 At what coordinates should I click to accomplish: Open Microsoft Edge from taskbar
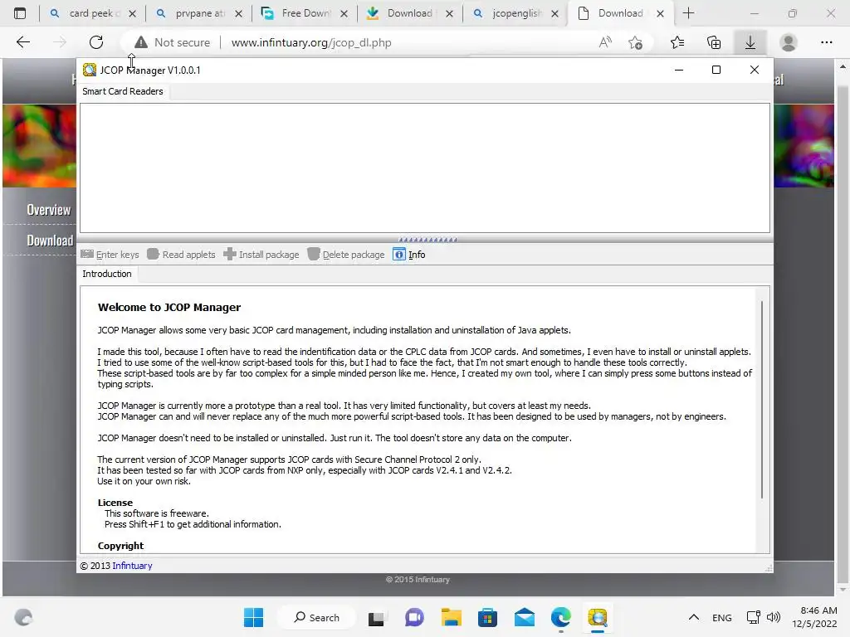click(x=561, y=617)
